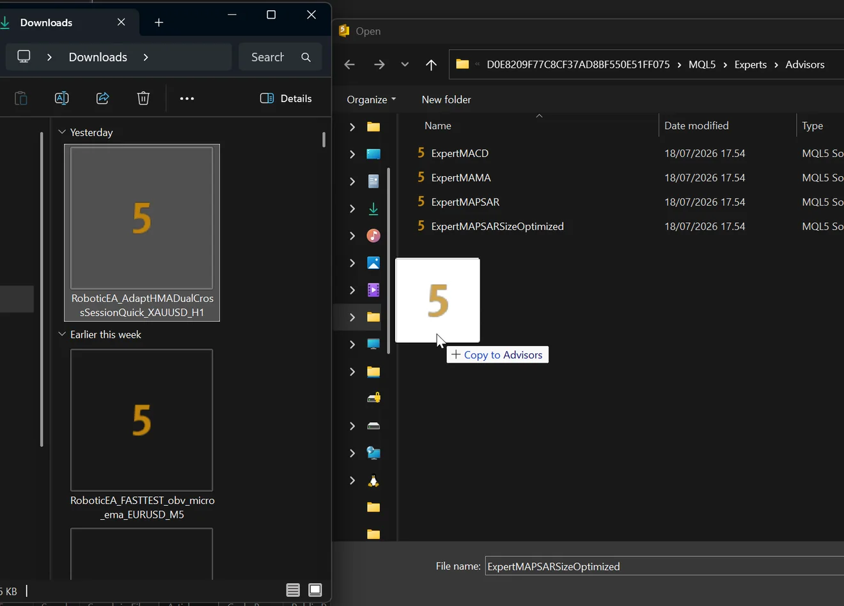The image size is (844, 606).
Task: Select RoboticEA_AdaptHMADualCrossSessionQuick_XAUUSD_H1 thumbnail
Action: tap(142, 232)
